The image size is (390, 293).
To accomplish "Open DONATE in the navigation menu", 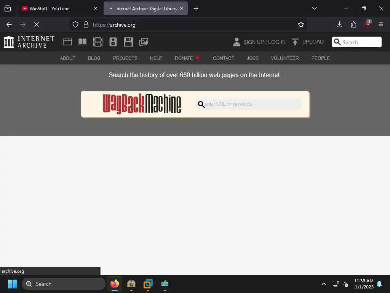I will pos(187,58).
